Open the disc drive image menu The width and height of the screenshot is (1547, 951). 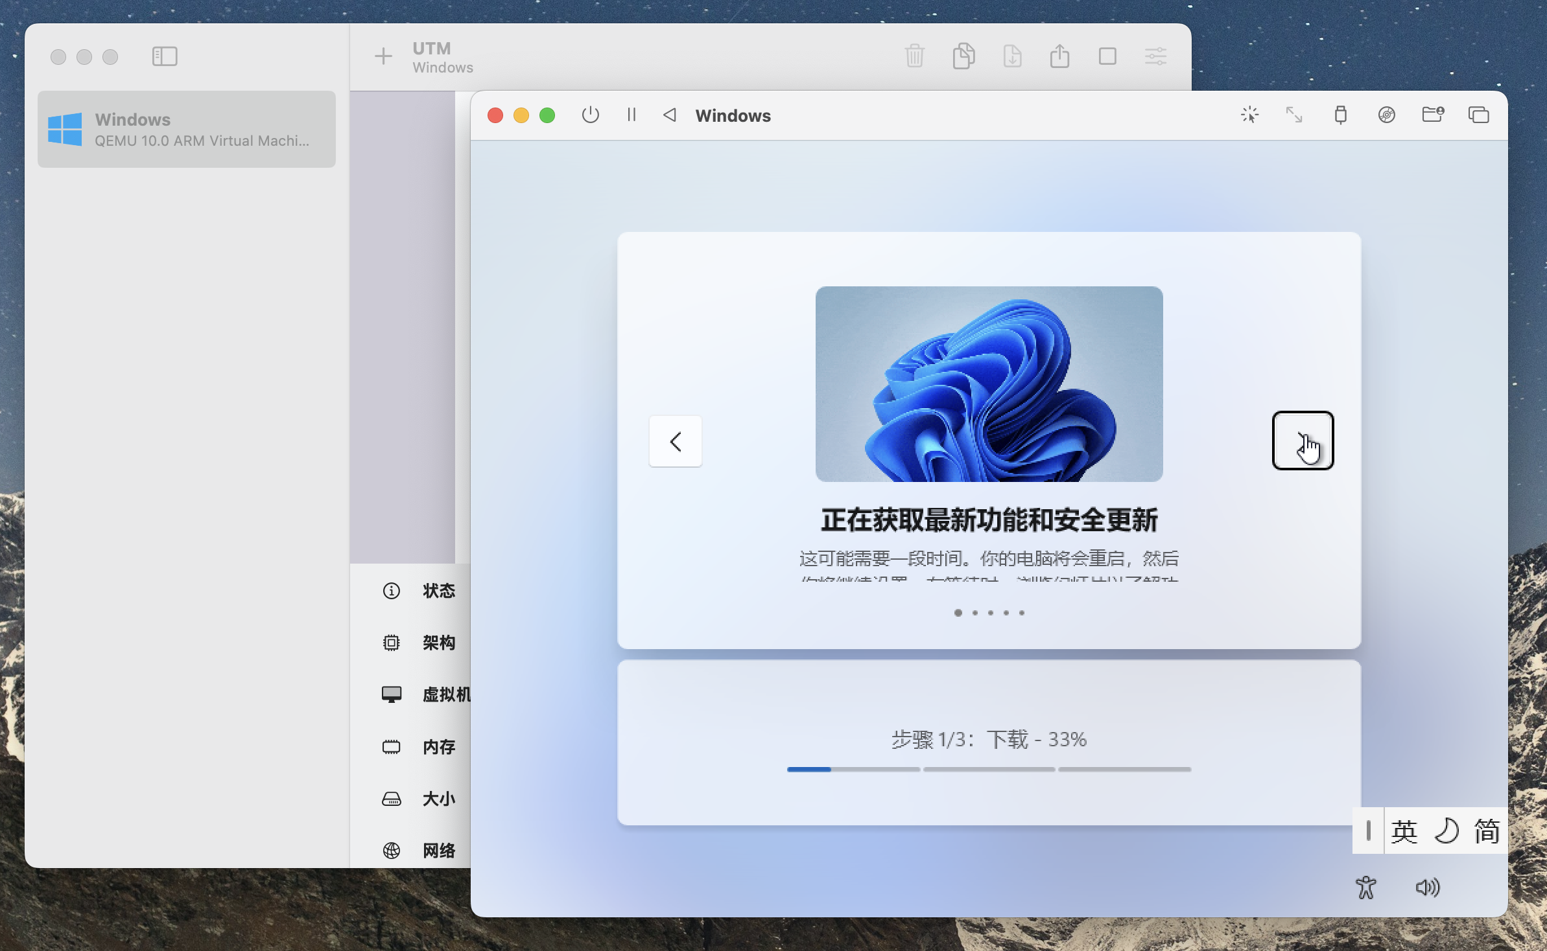pyautogui.click(x=1387, y=115)
